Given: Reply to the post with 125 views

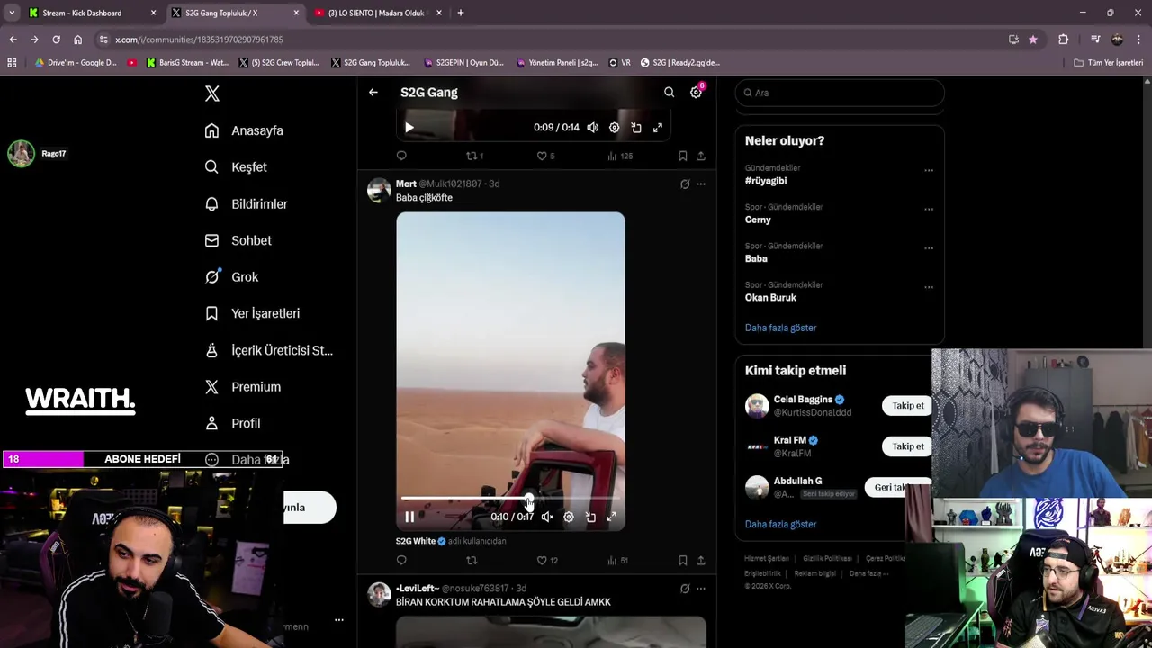Looking at the screenshot, I should click(x=401, y=156).
